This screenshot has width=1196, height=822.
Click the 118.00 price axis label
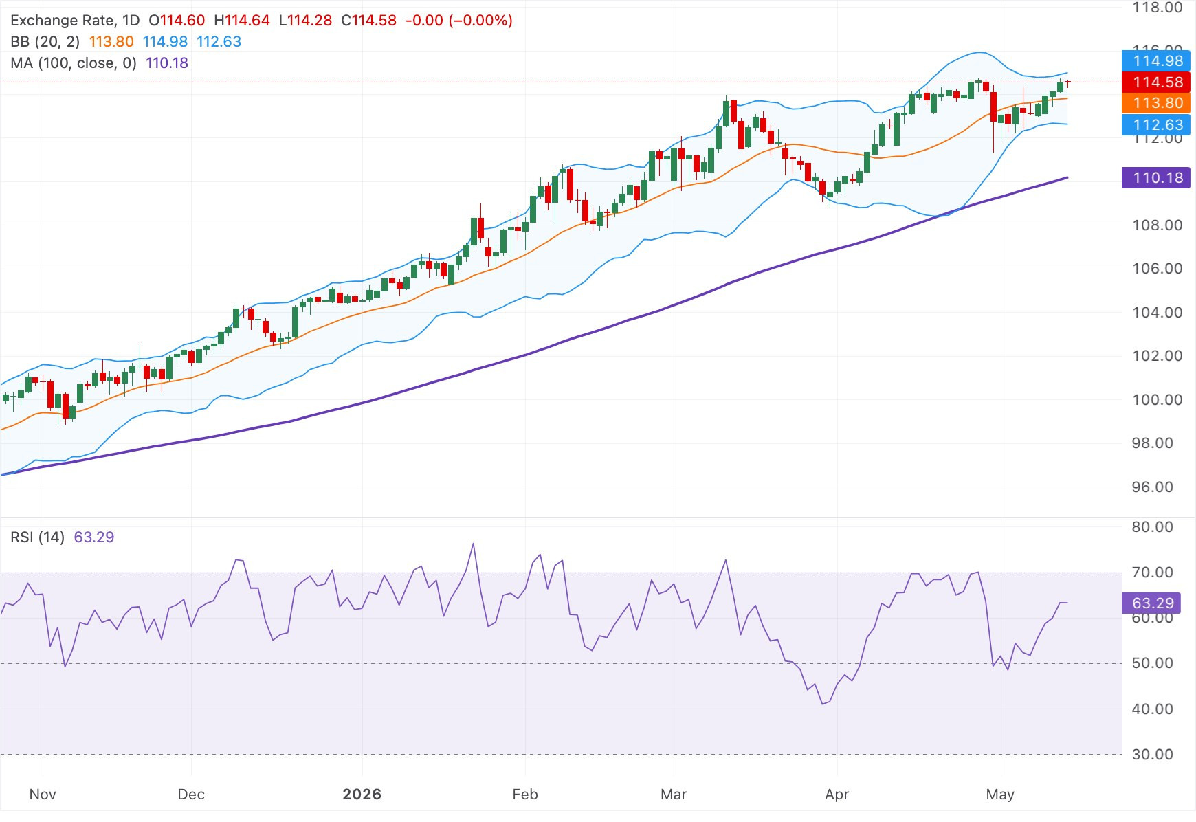1158,8
